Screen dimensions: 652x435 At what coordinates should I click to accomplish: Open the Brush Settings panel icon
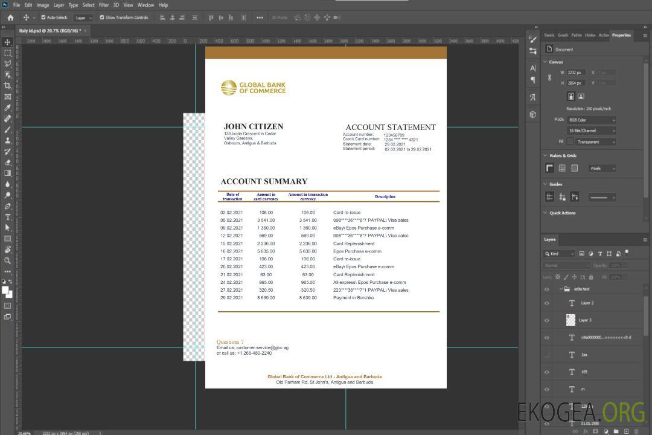[533, 39]
